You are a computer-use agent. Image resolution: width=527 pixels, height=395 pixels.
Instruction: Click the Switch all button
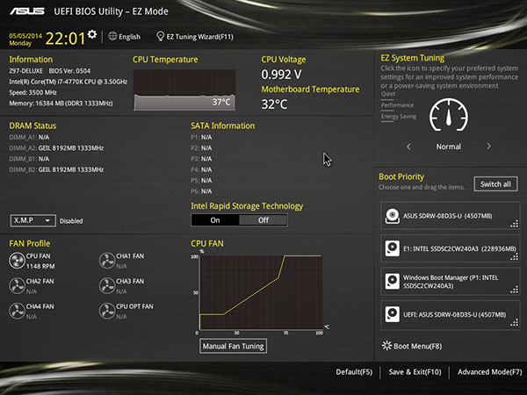pos(495,184)
